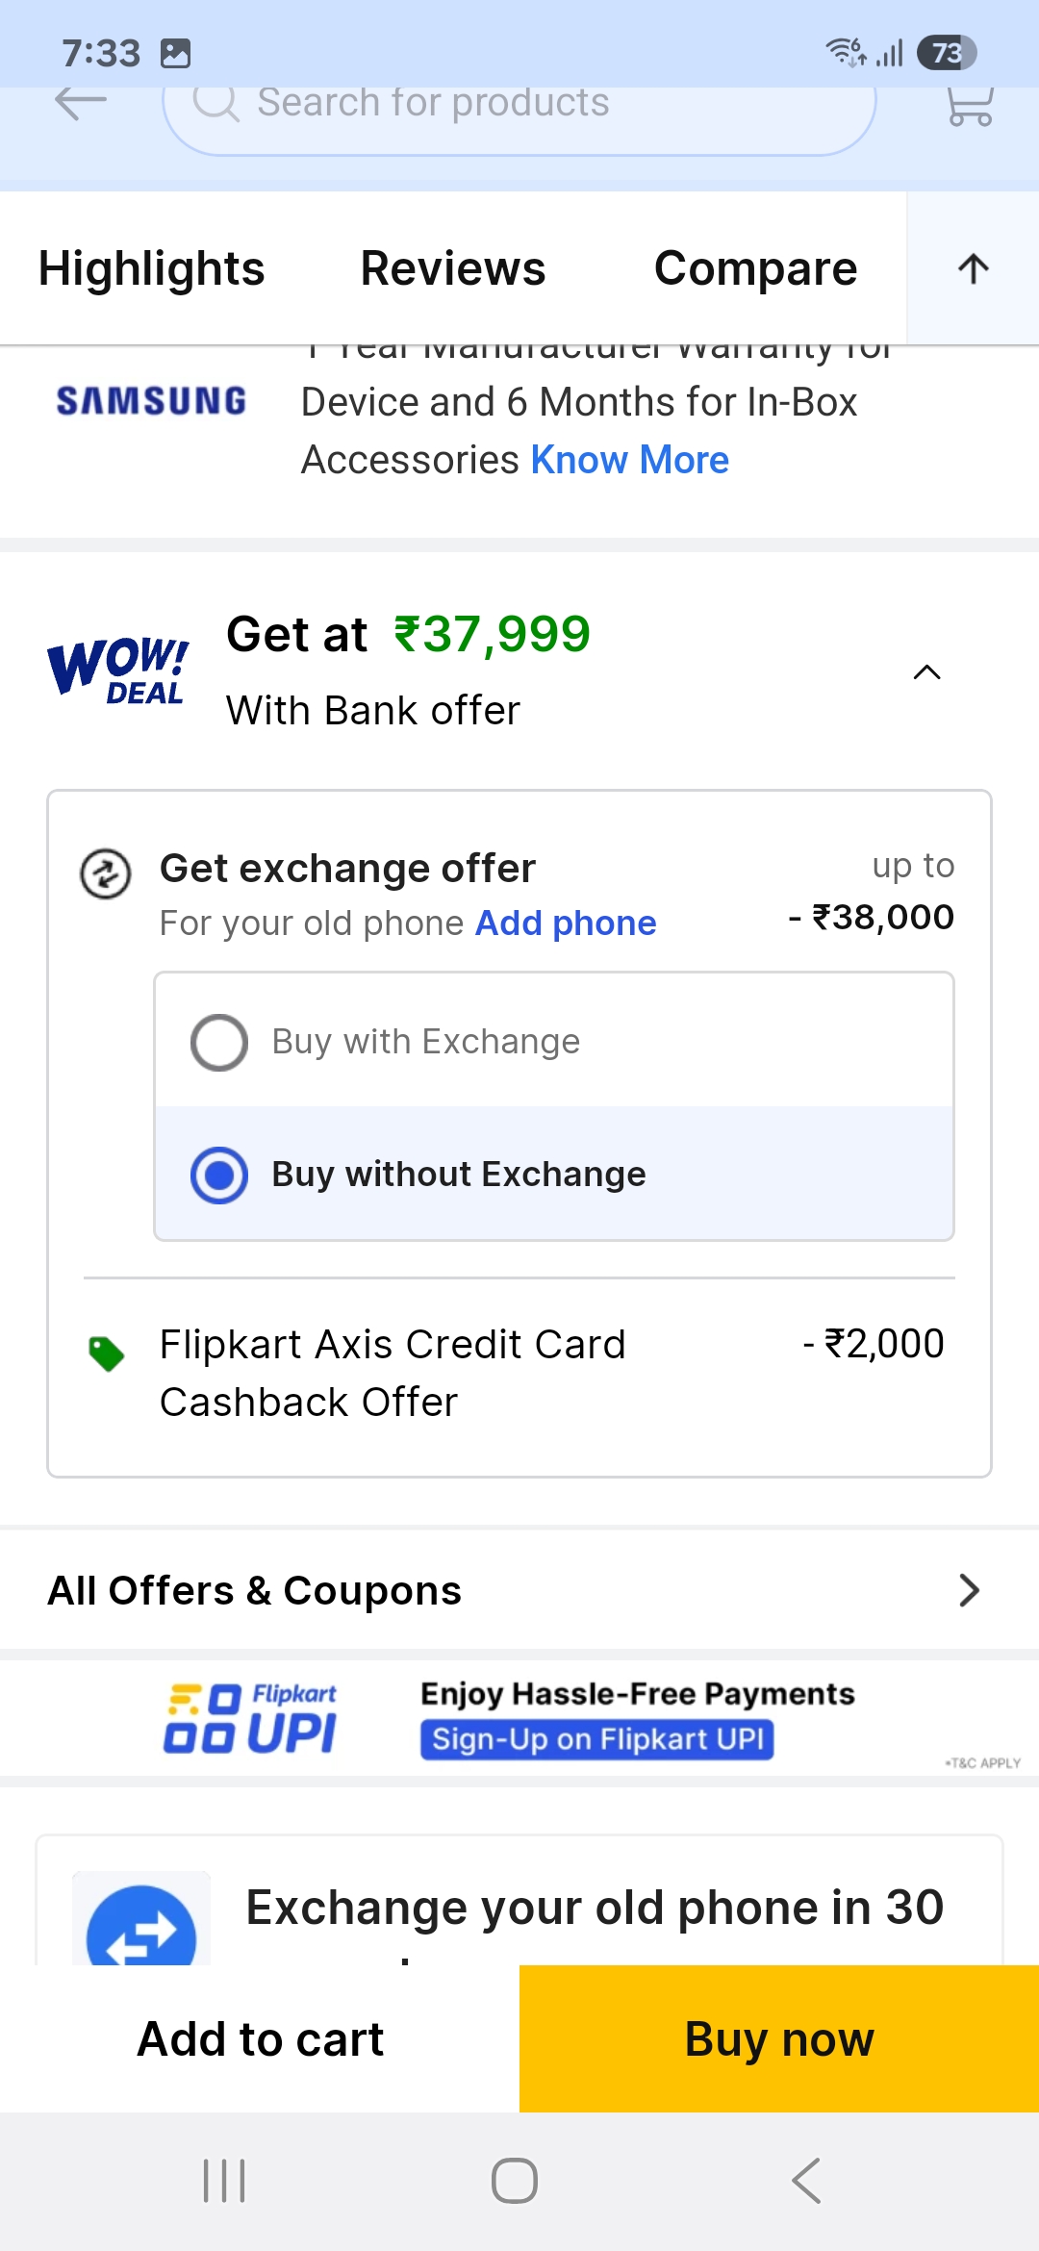1039x2251 pixels.
Task: Open the shopping cart icon
Action: tap(969, 106)
